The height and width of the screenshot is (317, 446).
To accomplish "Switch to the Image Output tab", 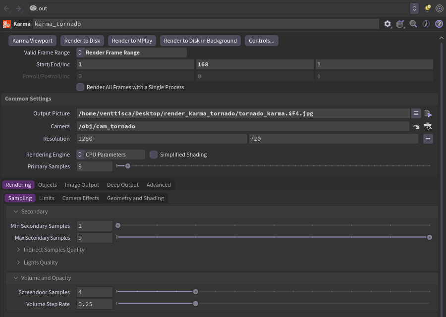I will pyautogui.click(x=82, y=185).
